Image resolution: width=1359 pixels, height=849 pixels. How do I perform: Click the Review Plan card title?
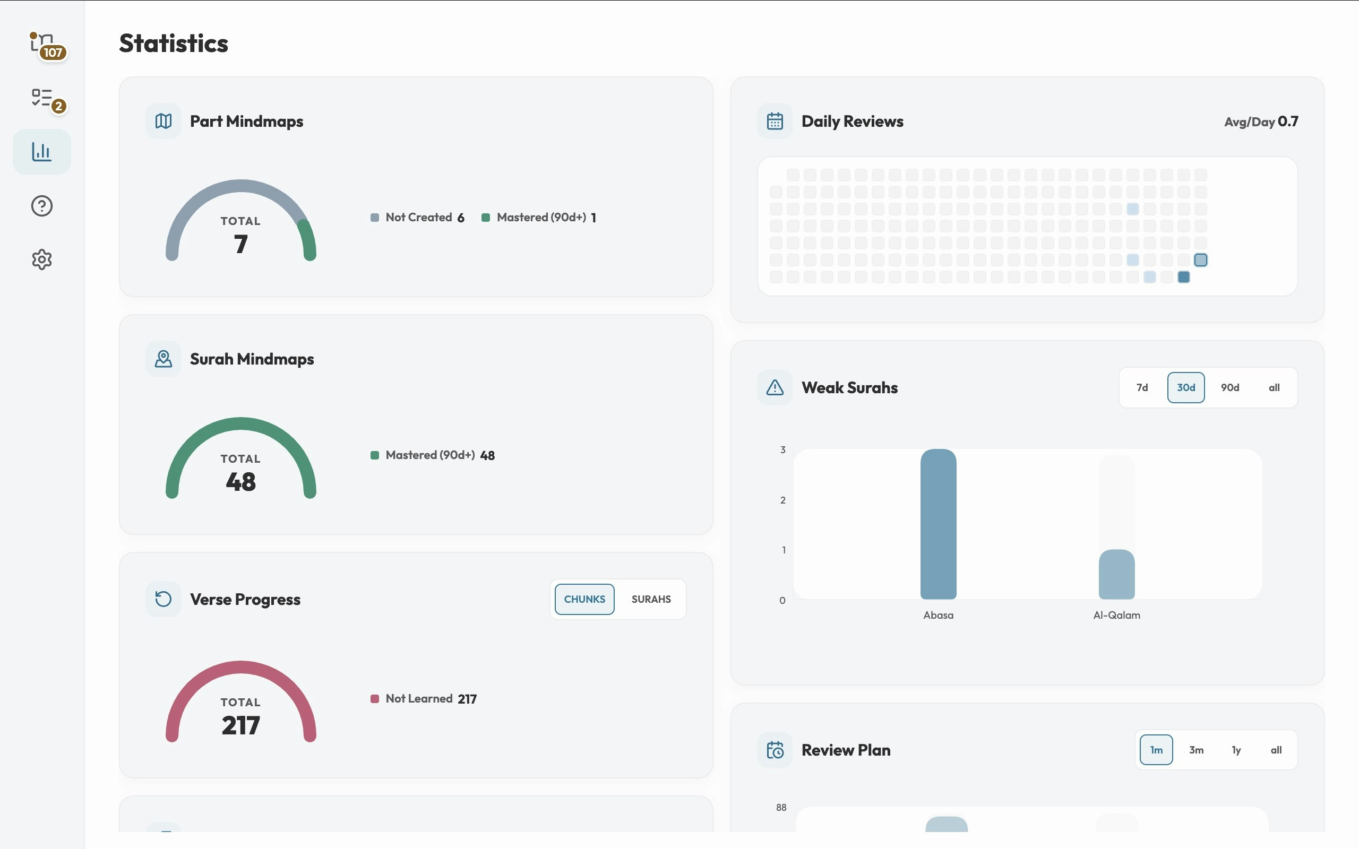846,750
